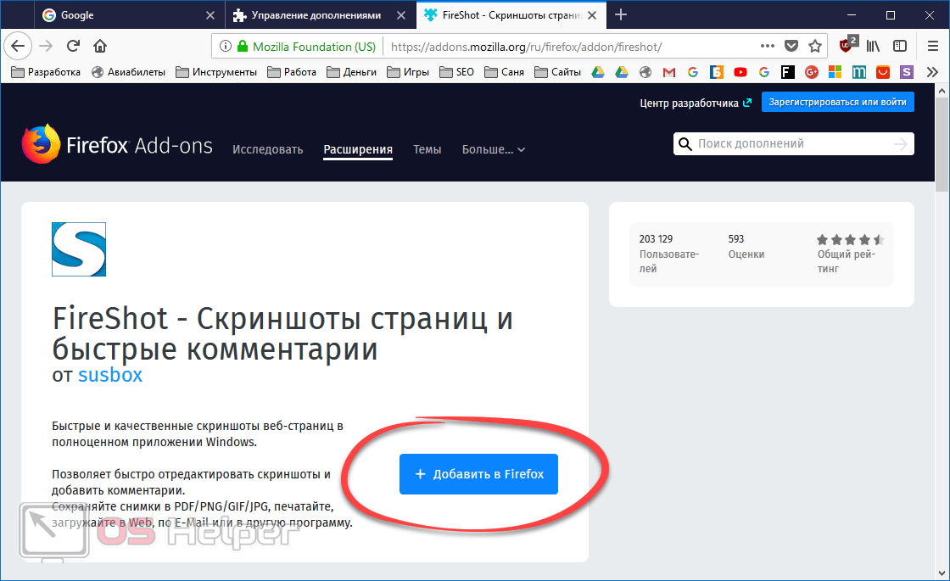Reload the current page

[73, 46]
